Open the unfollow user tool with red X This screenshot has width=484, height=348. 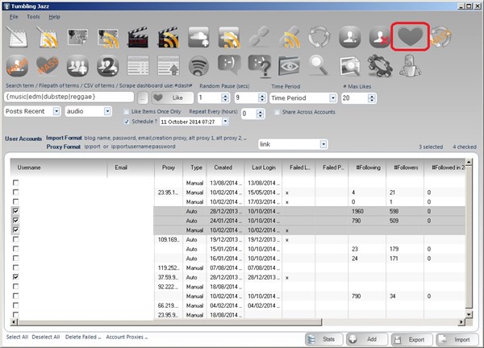click(x=379, y=38)
